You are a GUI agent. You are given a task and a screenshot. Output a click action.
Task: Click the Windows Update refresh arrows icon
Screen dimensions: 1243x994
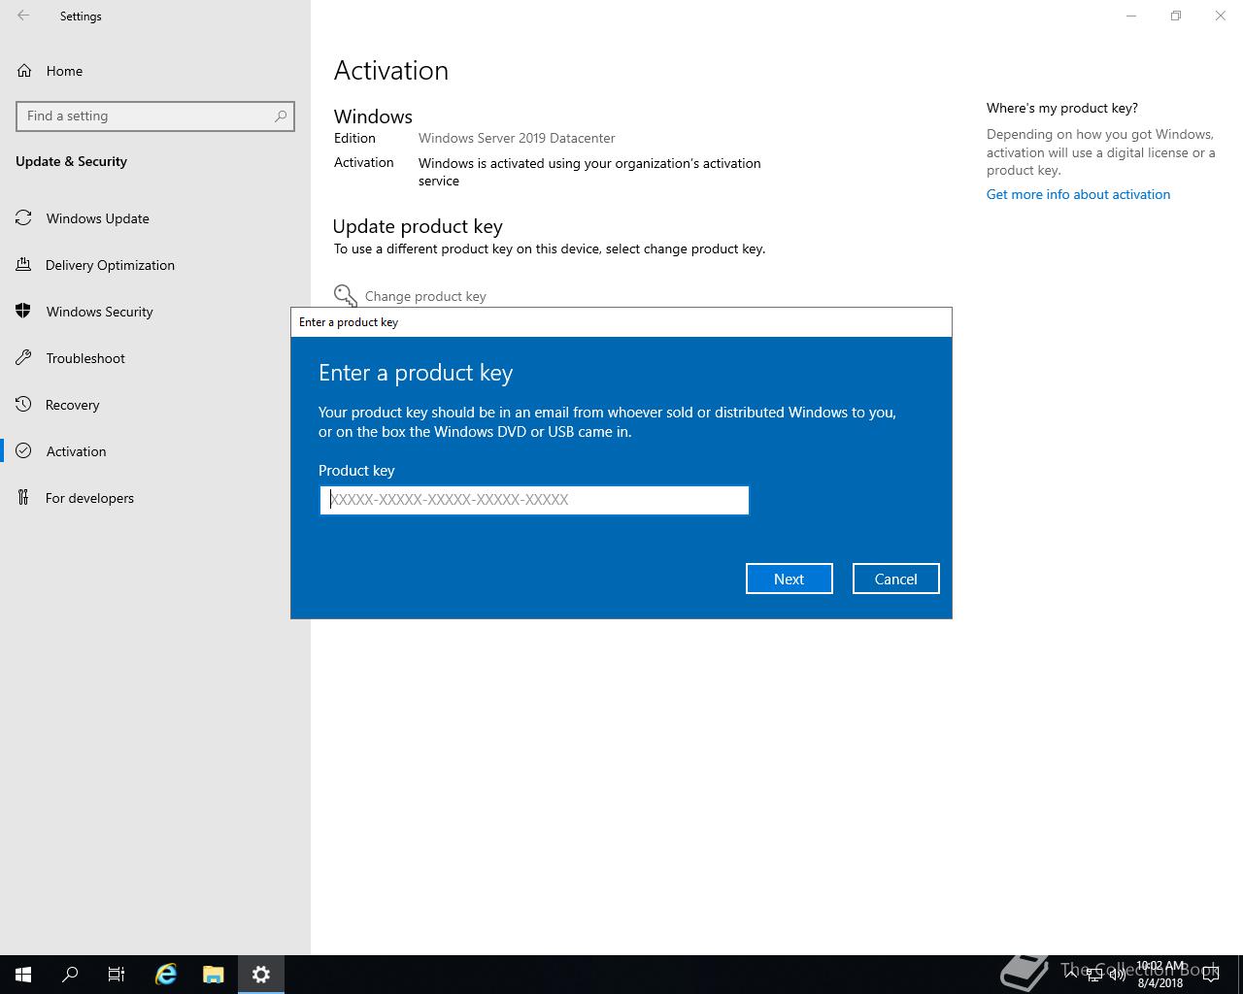23,218
